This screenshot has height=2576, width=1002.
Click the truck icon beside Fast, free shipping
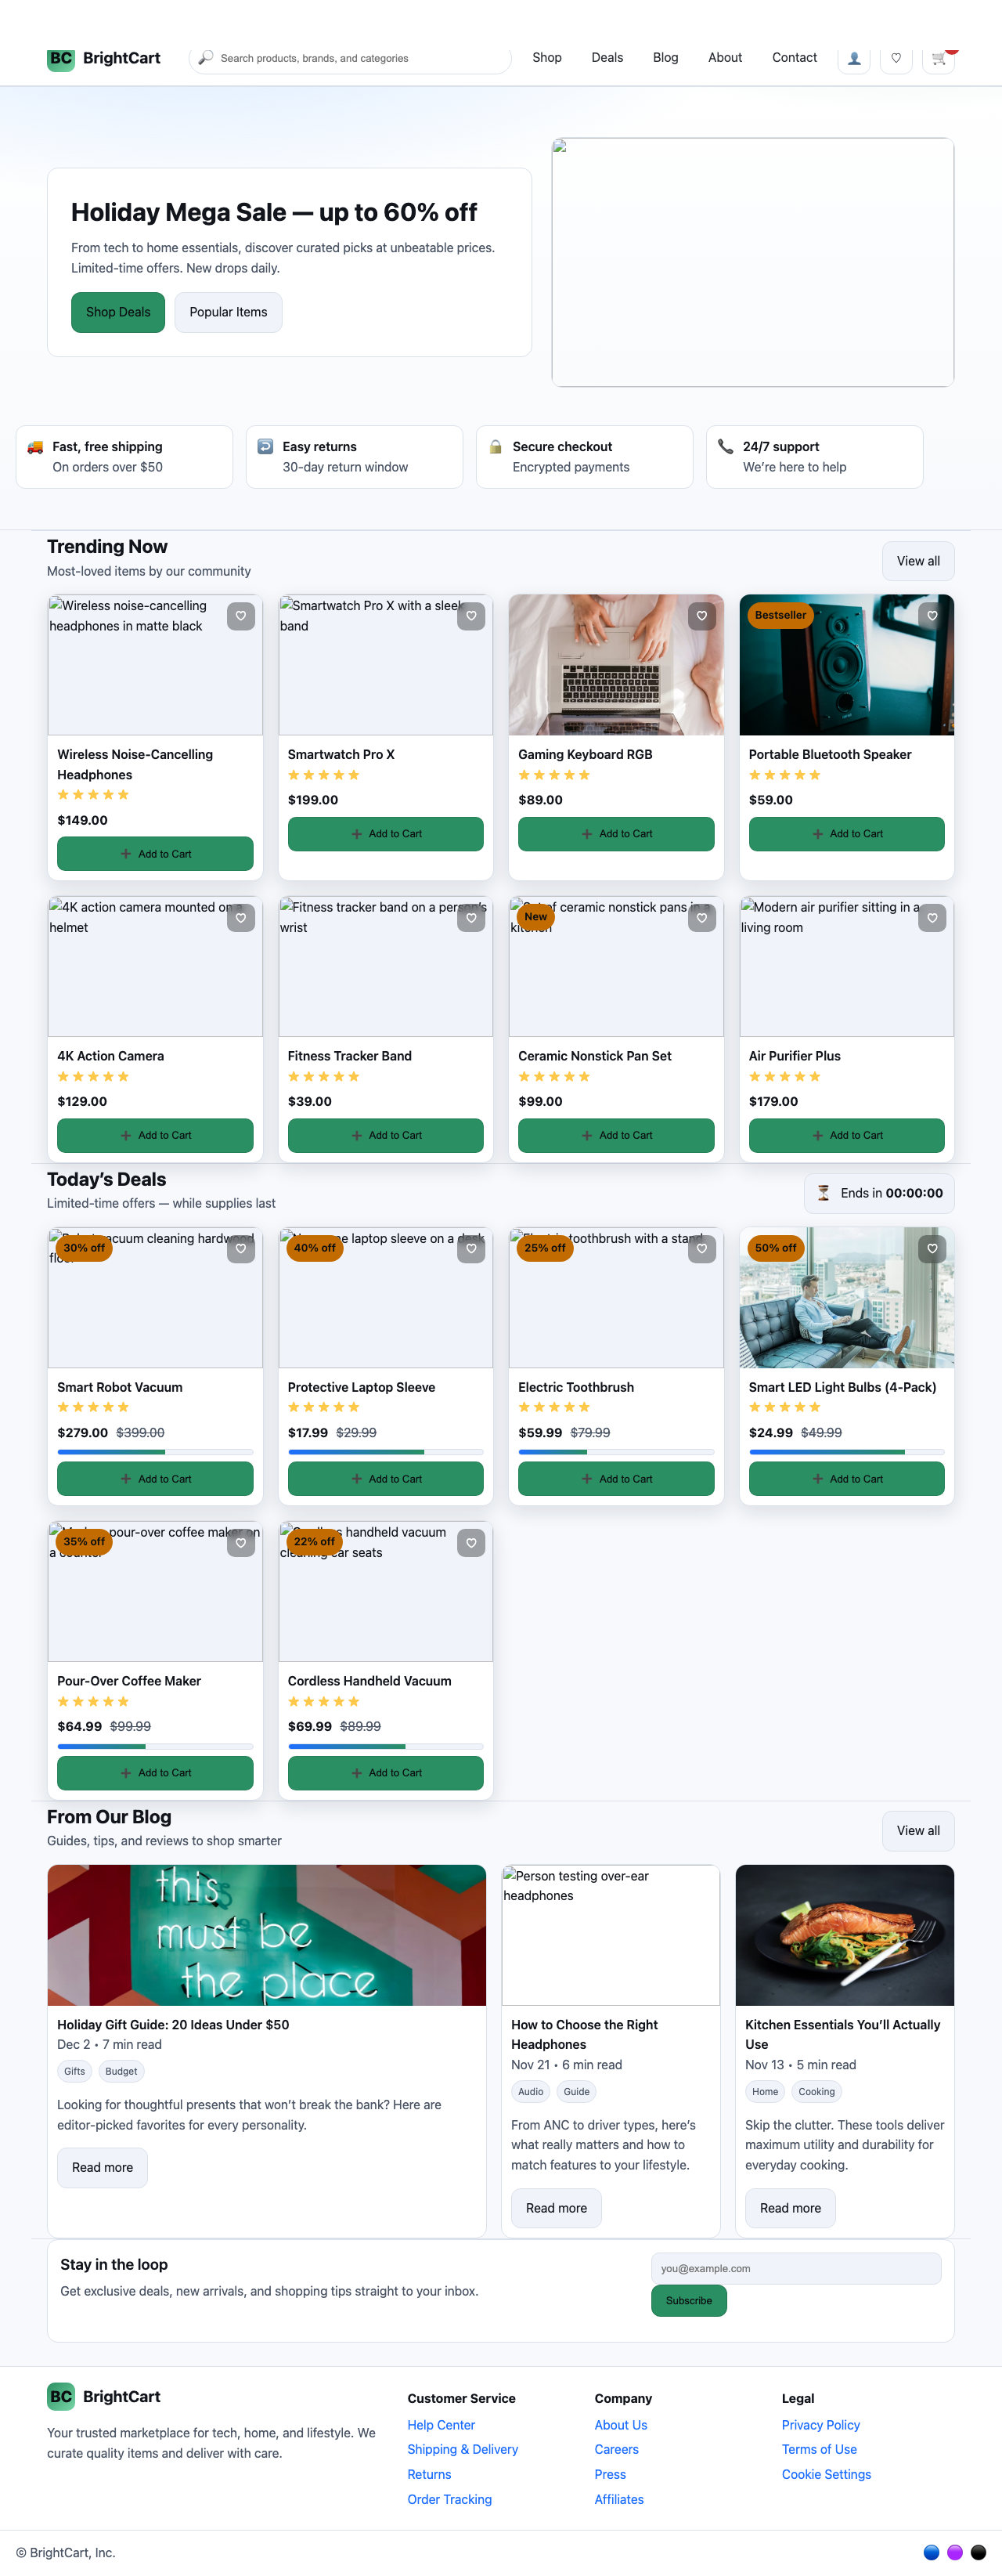point(33,447)
